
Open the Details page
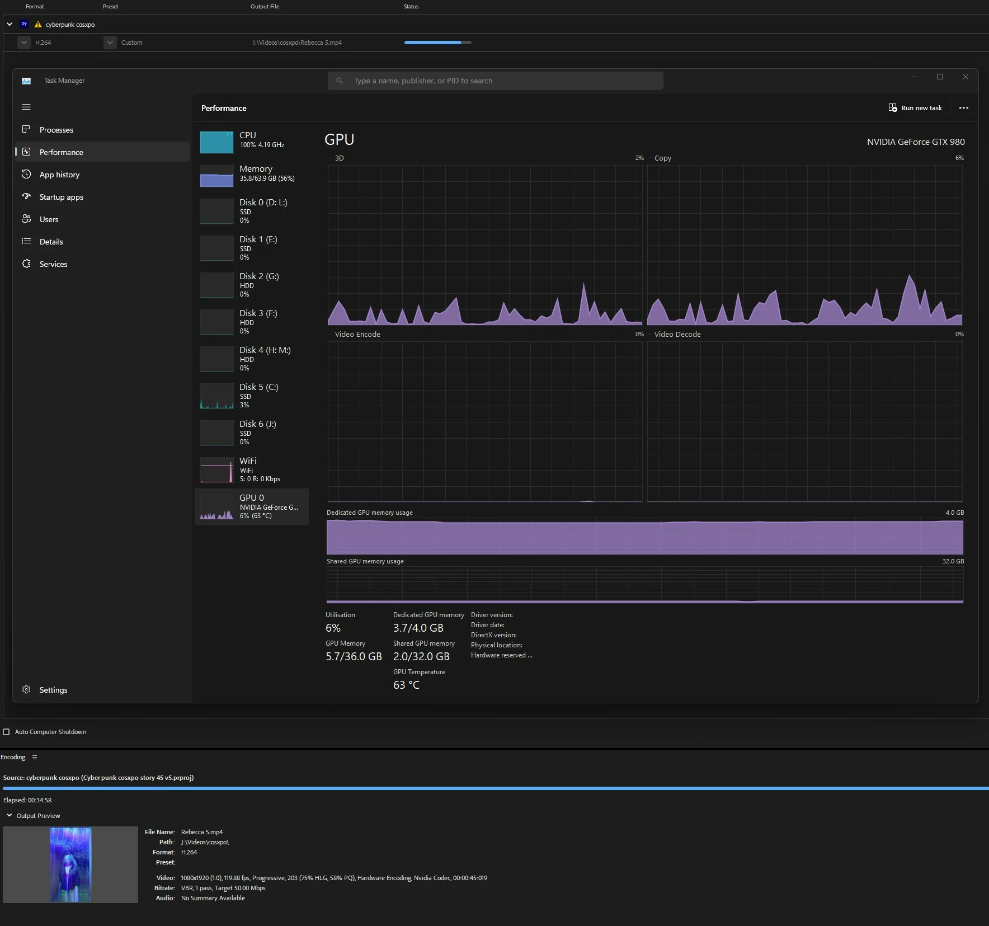[x=102, y=241]
